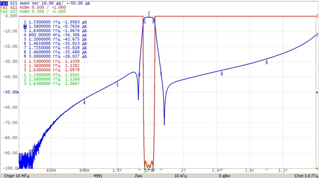Click the Лин sweep type label

[138, 176]
